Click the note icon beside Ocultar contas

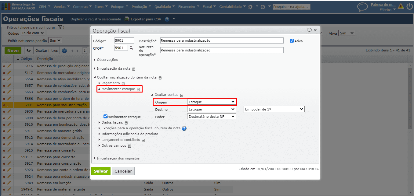coord(181,95)
